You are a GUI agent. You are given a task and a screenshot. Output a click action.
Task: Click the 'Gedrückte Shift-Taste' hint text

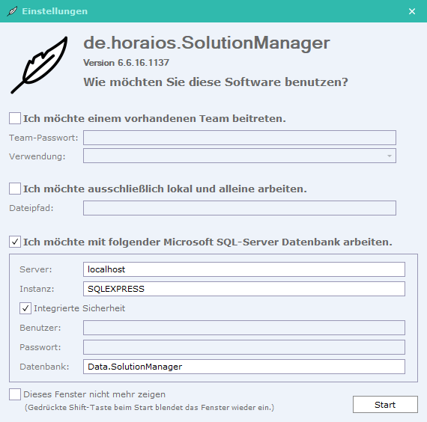[x=149, y=407]
